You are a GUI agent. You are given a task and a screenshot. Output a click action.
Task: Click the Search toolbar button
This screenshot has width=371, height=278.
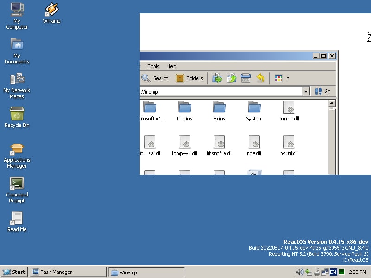click(155, 78)
